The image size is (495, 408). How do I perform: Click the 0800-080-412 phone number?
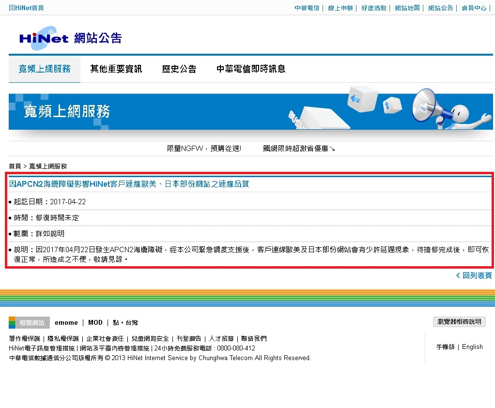(x=236, y=348)
